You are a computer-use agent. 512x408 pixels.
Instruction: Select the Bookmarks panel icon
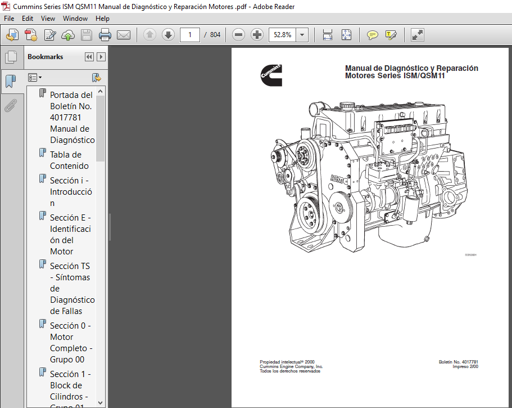coord(11,81)
